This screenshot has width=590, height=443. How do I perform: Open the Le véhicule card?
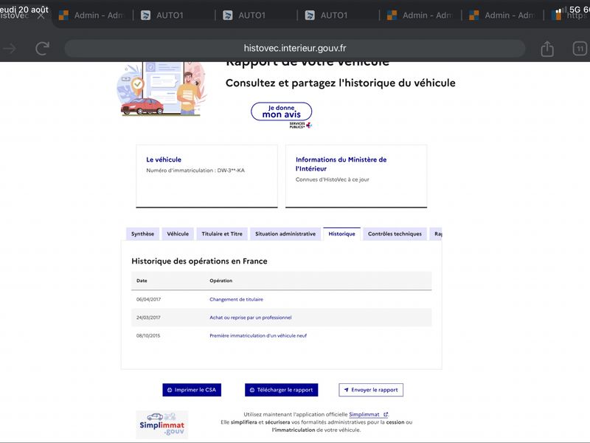pyautogui.click(x=206, y=176)
